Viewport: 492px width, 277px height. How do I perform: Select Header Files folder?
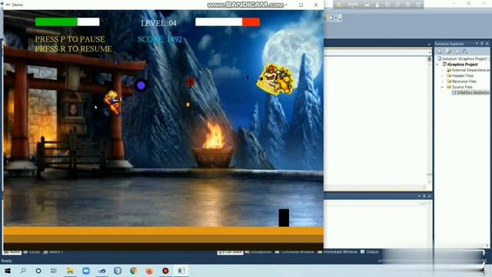click(x=460, y=75)
